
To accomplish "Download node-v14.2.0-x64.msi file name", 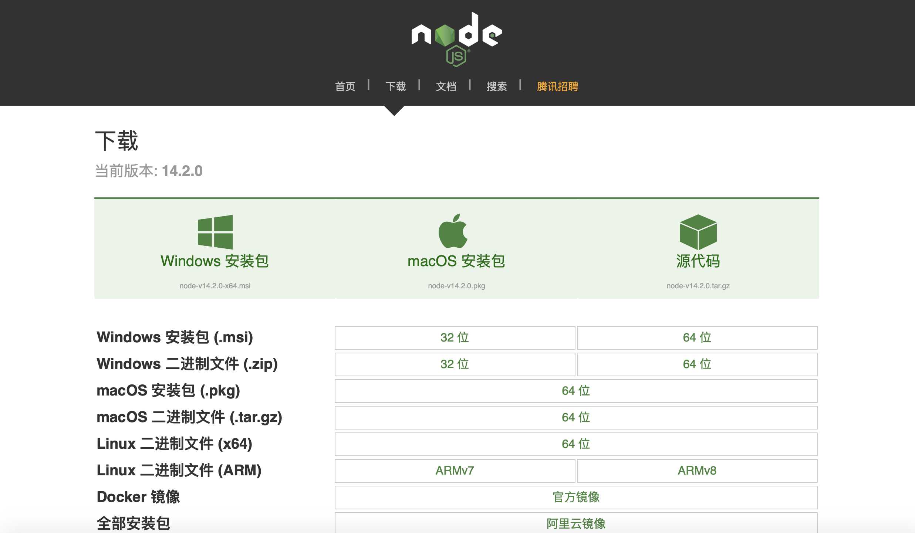I will coord(215,286).
